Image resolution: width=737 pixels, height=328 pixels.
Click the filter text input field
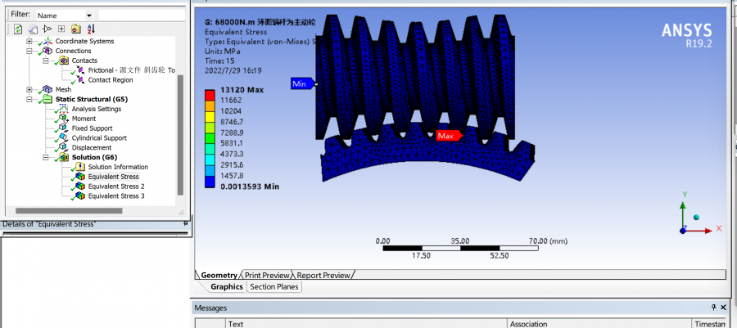(x=139, y=15)
